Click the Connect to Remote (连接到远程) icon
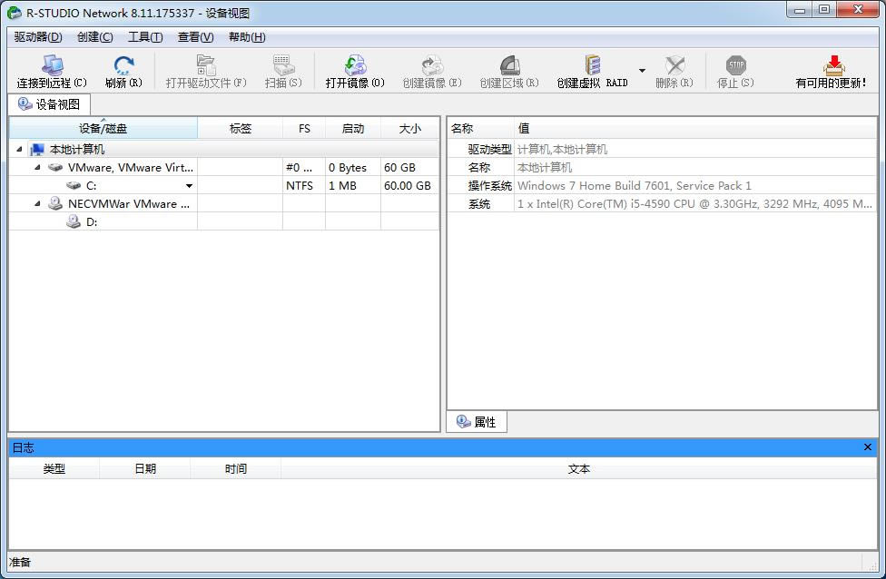 52,65
